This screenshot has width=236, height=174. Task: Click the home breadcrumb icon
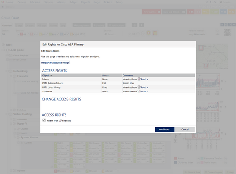point(3,7)
